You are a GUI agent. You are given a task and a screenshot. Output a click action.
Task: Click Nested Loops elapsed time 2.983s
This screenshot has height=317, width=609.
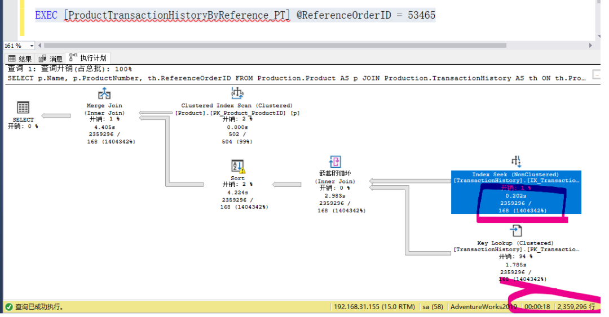click(335, 195)
